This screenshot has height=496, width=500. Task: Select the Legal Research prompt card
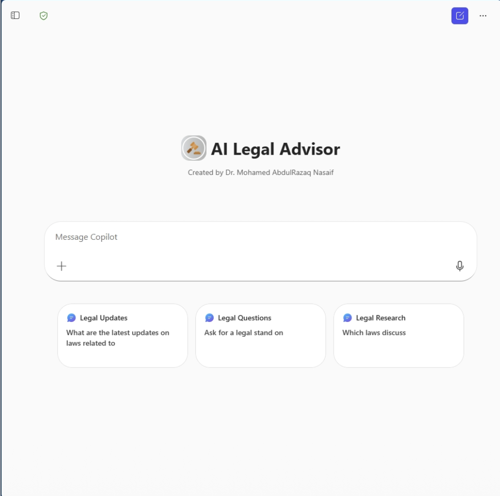coord(398,336)
